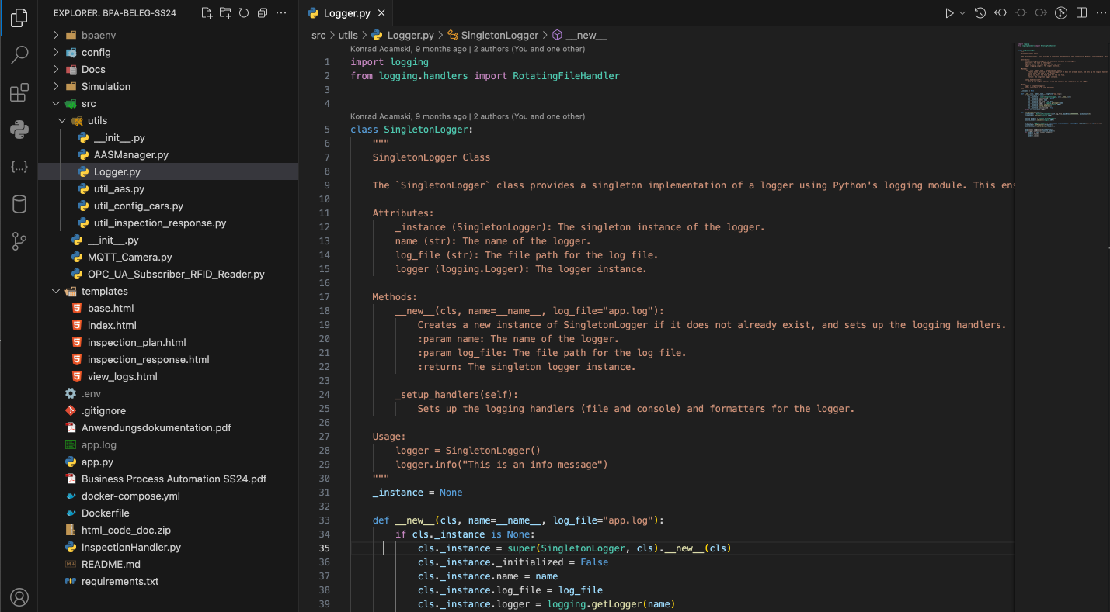Click the code minimap preview
Viewport: 1110px width, 612px height.
point(1062,92)
